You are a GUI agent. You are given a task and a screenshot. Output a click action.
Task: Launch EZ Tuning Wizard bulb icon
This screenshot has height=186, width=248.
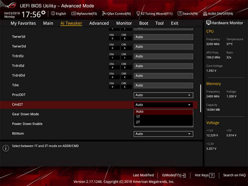[138, 13]
